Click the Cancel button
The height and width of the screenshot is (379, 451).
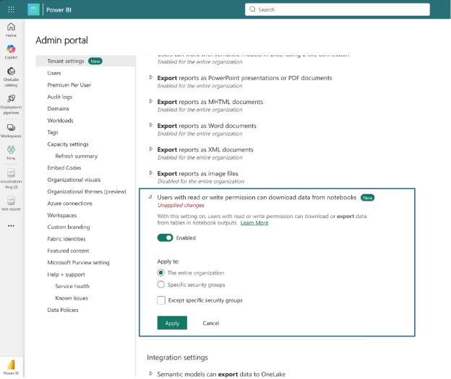click(211, 323)
